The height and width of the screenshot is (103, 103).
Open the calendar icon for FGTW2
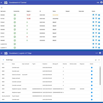pos(96,18)
